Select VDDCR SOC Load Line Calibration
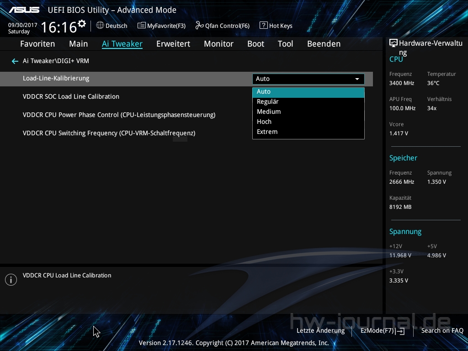 coord(71,97)
